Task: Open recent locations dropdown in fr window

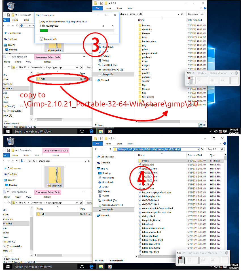Action: 106,149
